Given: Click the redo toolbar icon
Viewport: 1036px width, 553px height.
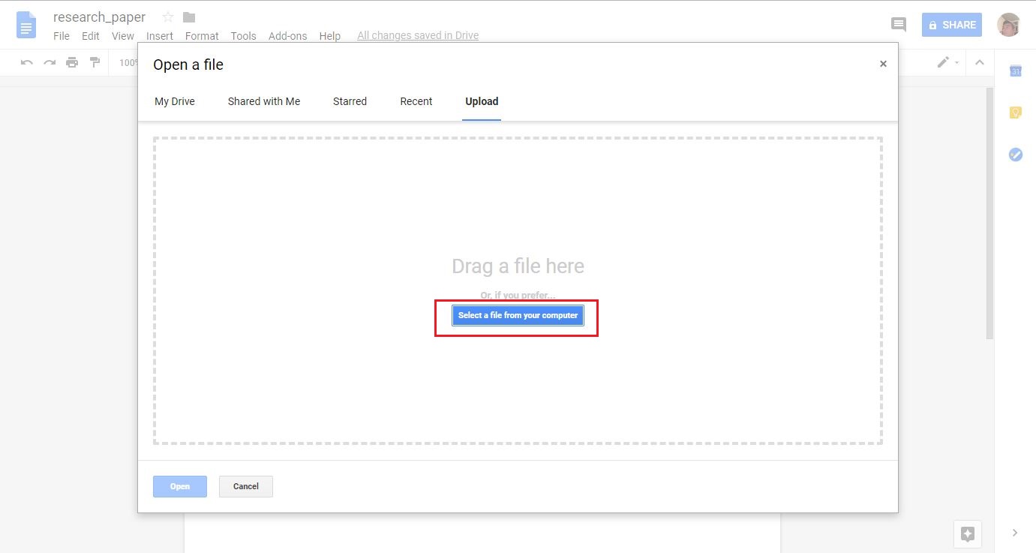Looking at the screenshot, I should coord(50,62).
